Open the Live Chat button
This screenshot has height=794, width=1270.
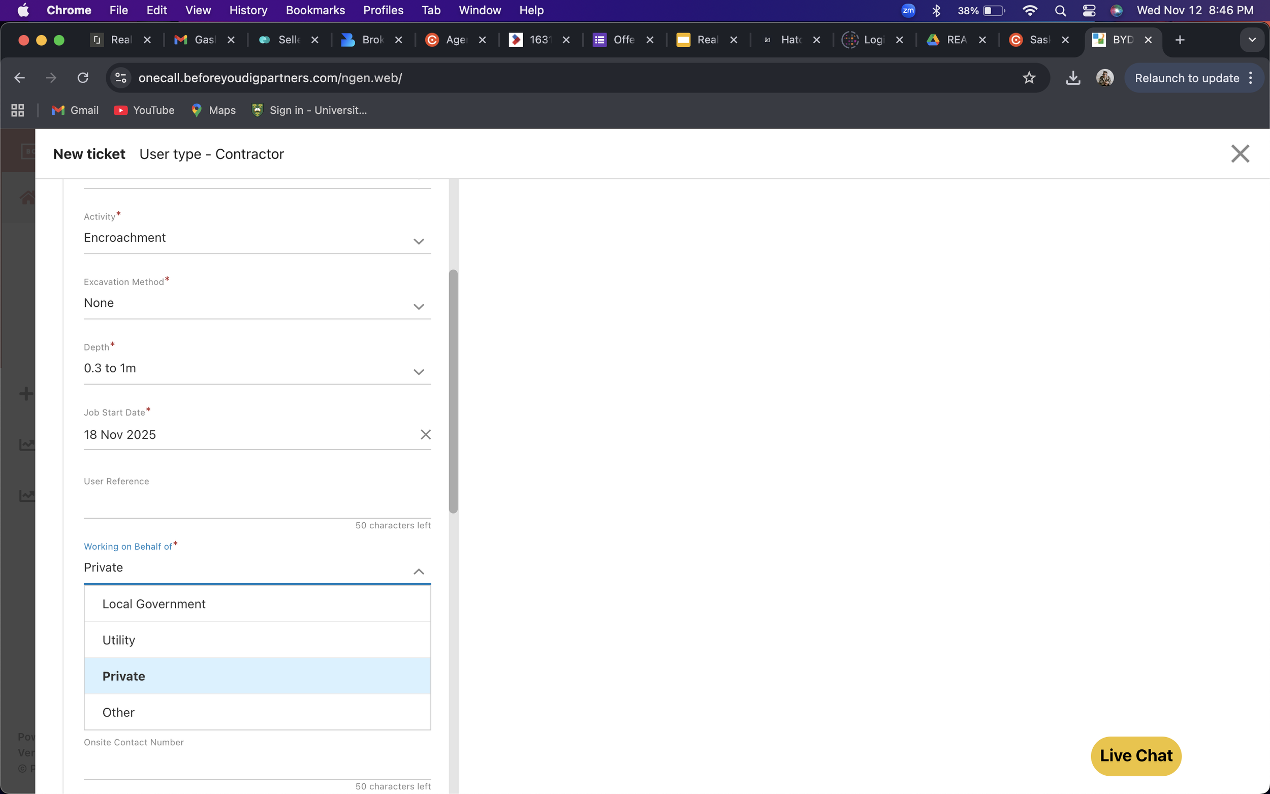coord(1135,756)
